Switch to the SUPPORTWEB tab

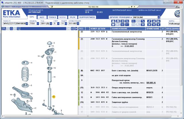(87, 17)
